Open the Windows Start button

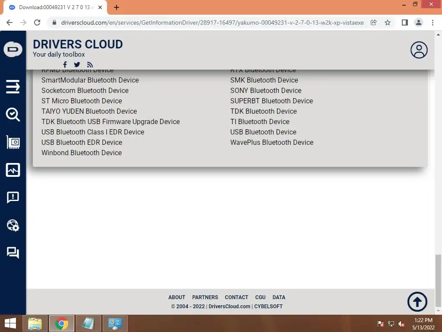coord(10,323)
